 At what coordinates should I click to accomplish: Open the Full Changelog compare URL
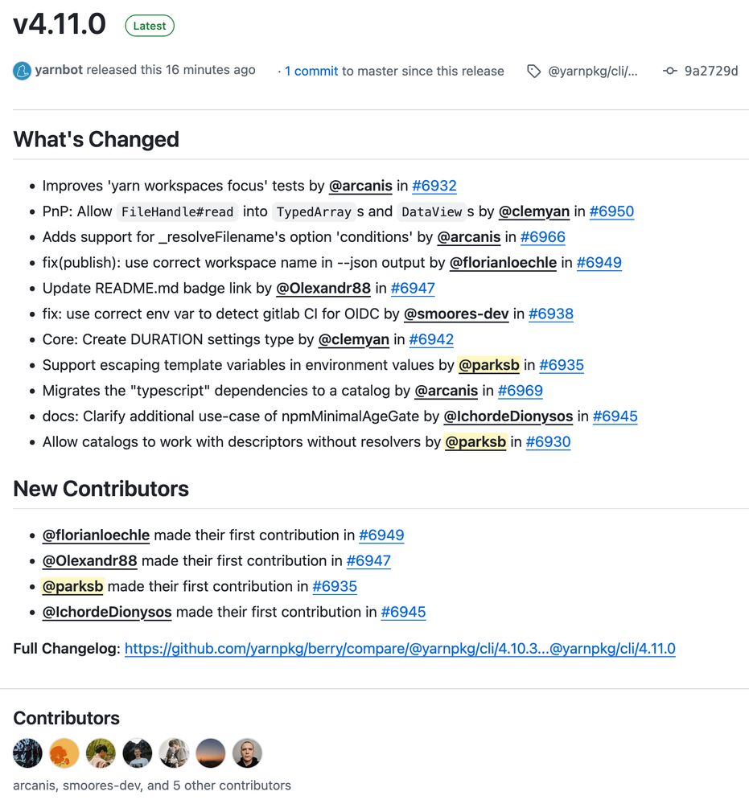click(400, 648)
